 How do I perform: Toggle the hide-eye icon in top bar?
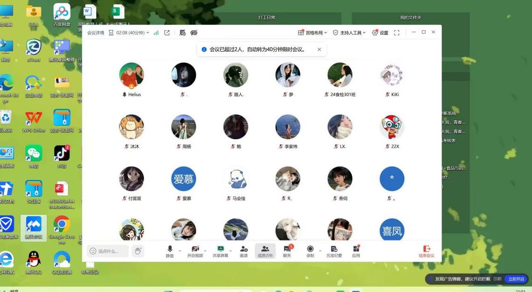pos(194,33)
